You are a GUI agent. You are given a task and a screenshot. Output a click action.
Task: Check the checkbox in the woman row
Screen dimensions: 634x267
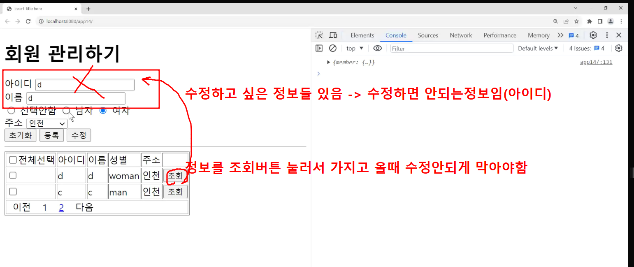point(13,175)
